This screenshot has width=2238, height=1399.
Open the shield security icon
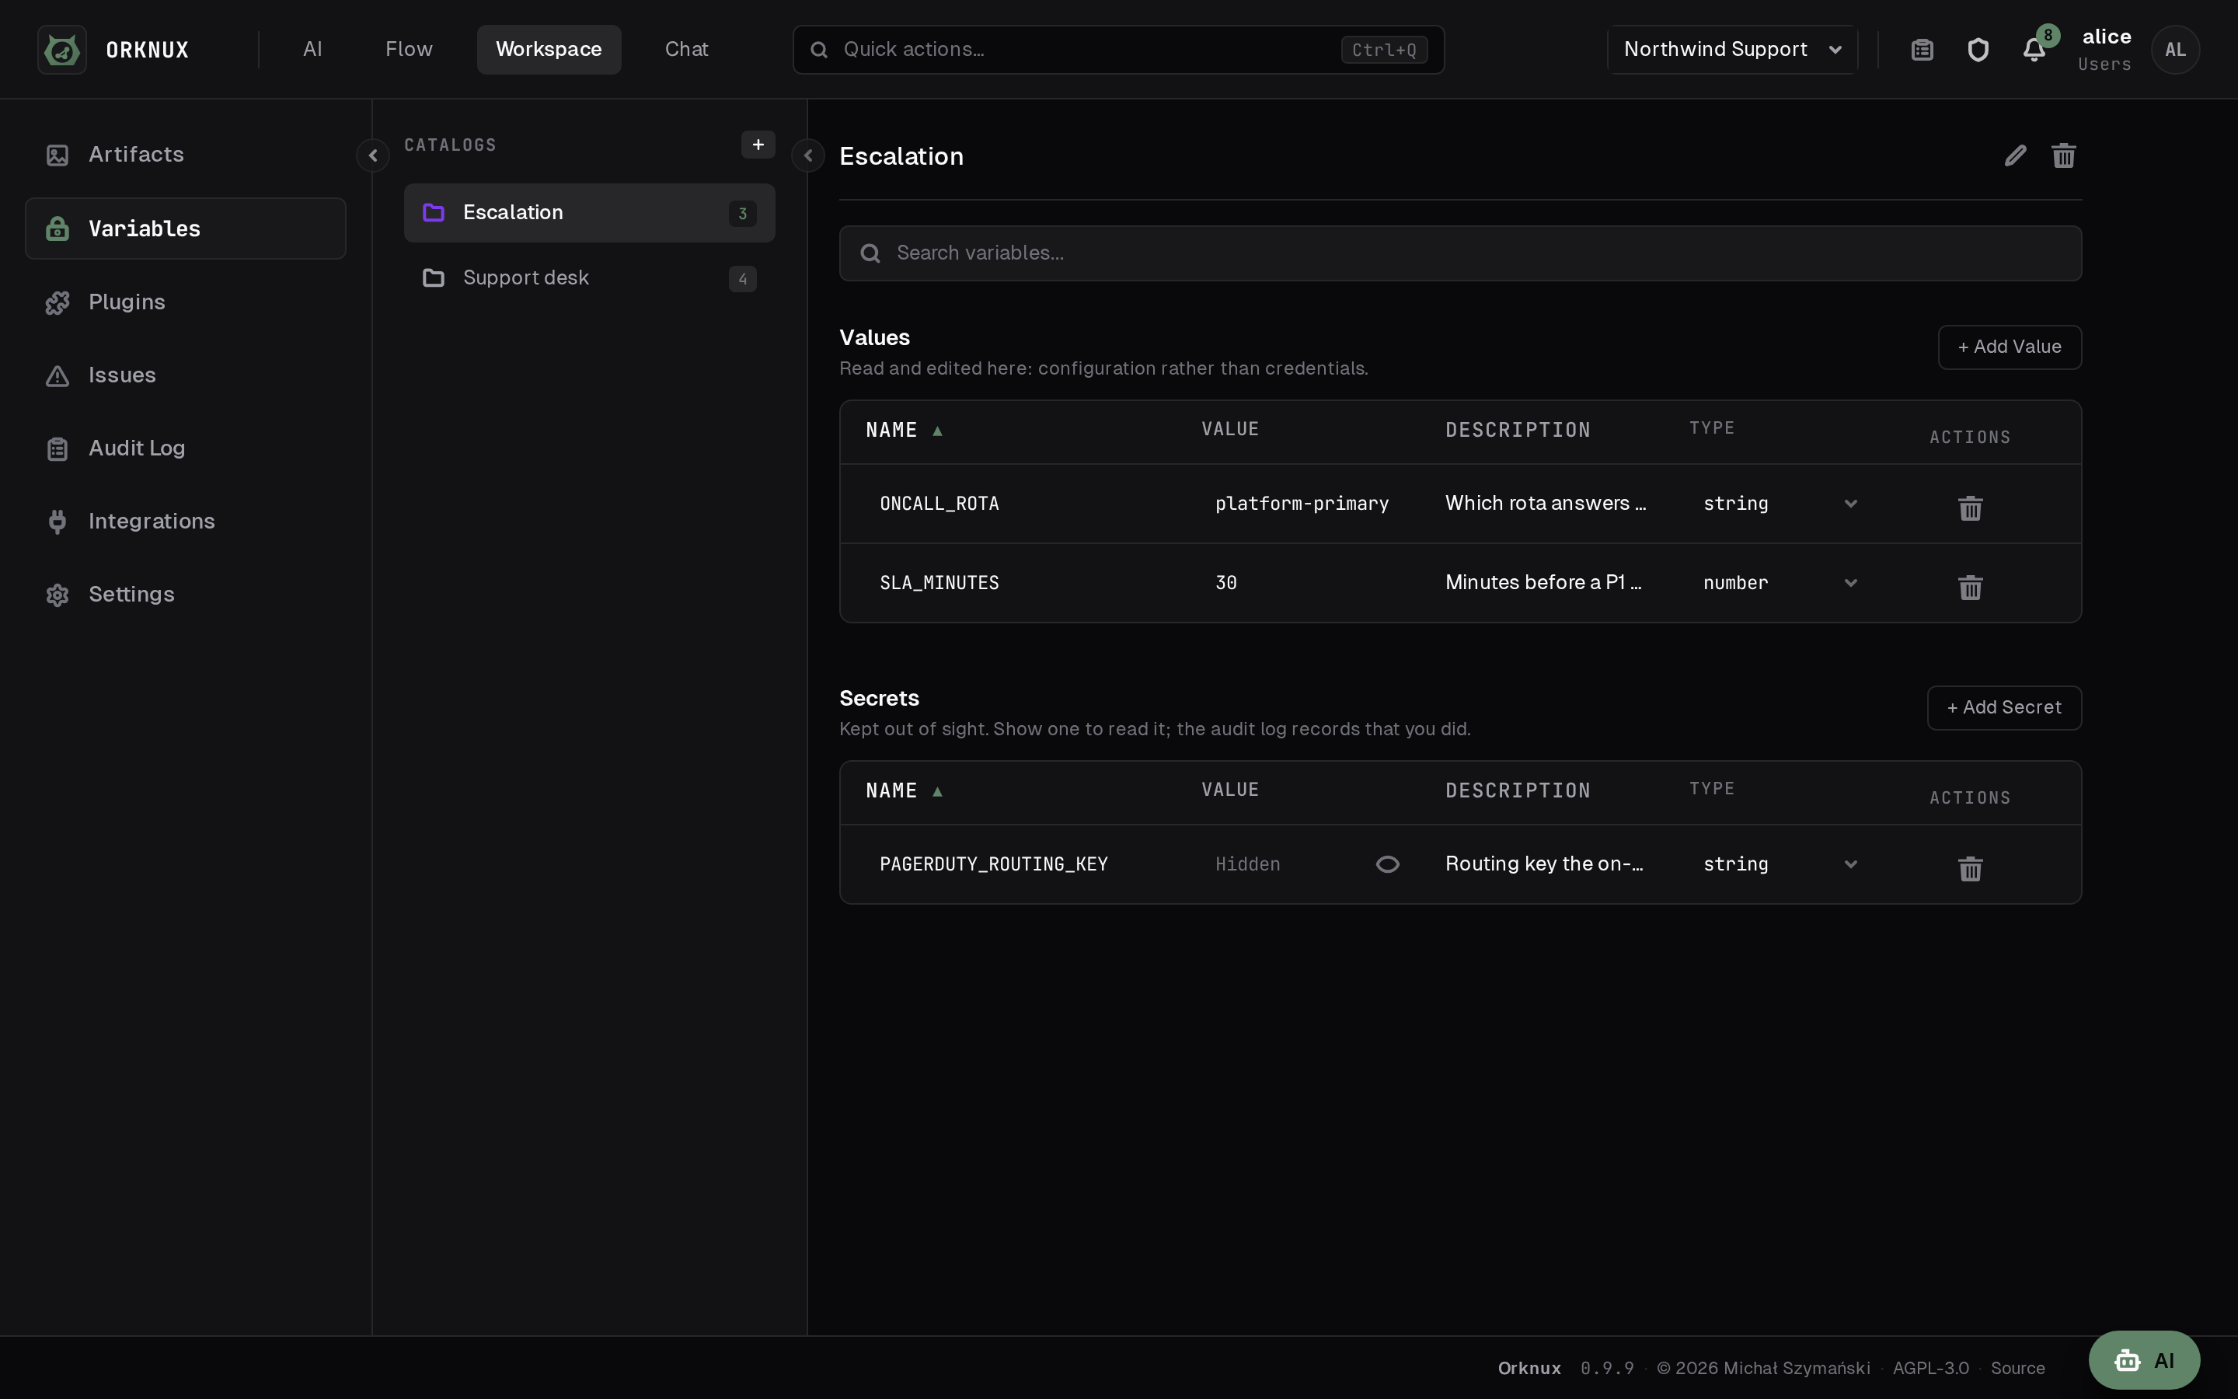point(1977,50)
